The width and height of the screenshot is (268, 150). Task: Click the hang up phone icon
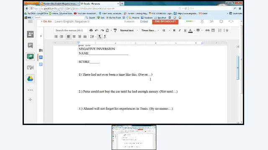231,21
